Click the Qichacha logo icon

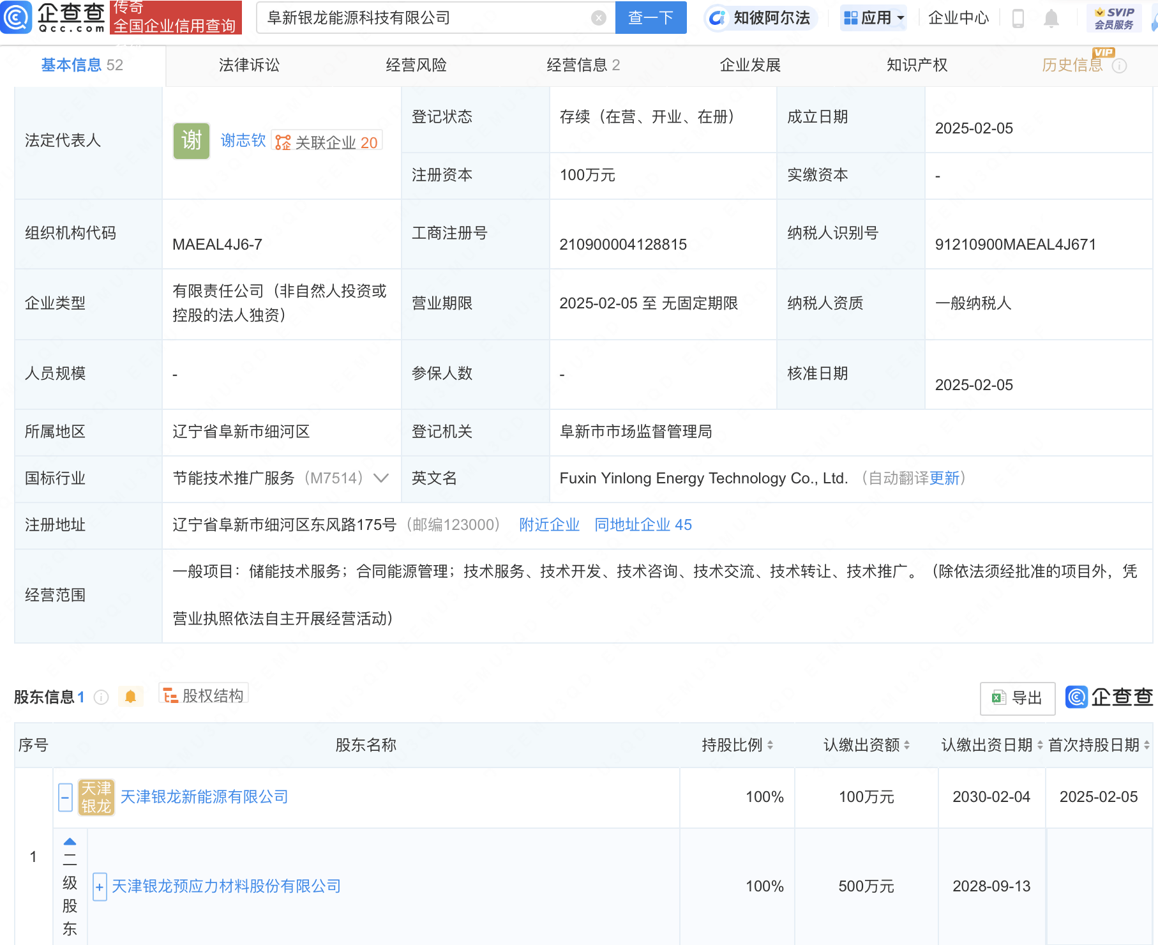tap(16, 17)
